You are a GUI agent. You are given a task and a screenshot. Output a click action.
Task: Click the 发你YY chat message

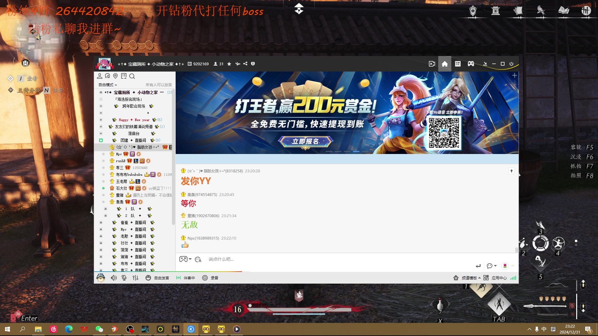coord(196,181)
